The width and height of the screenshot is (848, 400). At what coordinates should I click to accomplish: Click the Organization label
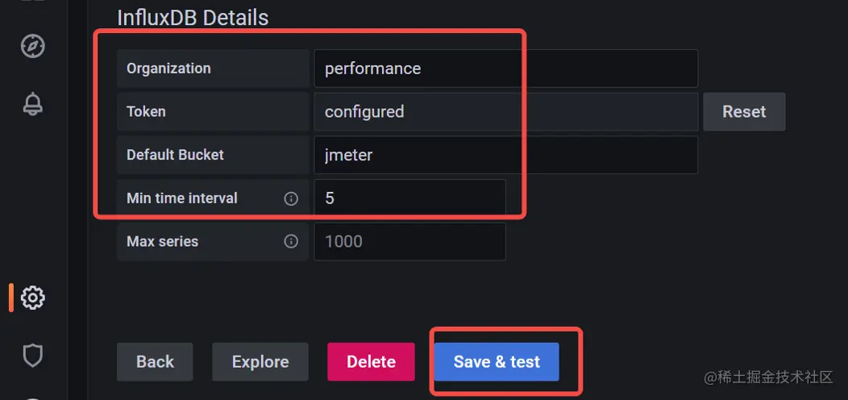(168, 69)
